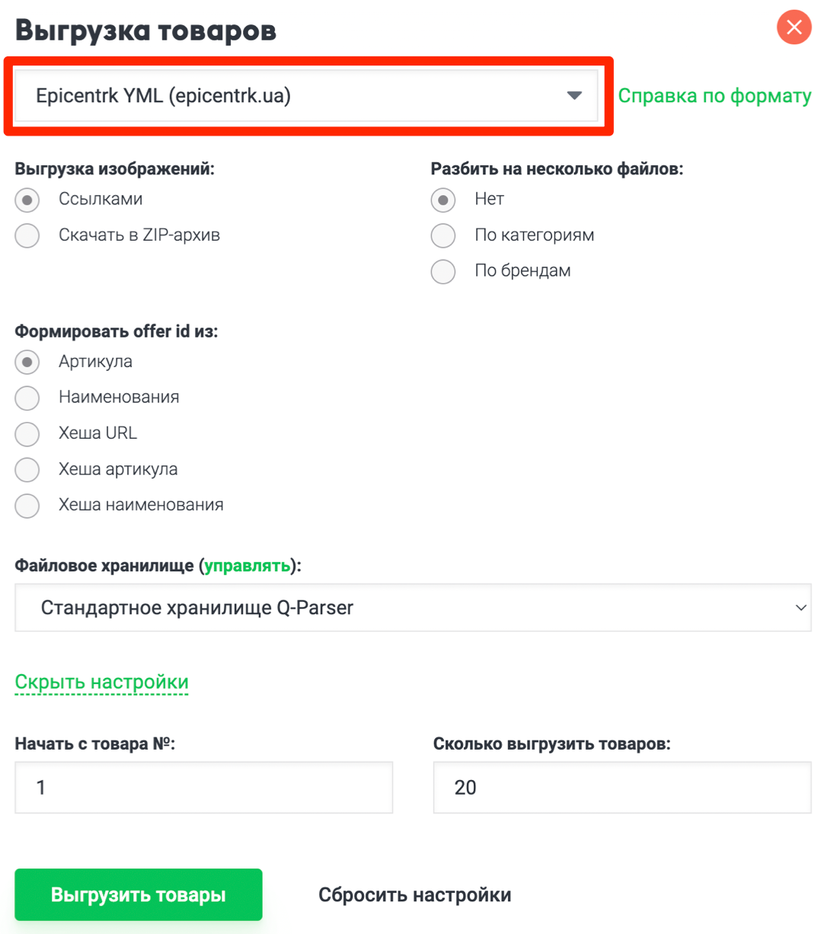The height and width of the screenshot is (934, 824).
Task: Select Хеша URL for offer id
Action: (27, 433)
